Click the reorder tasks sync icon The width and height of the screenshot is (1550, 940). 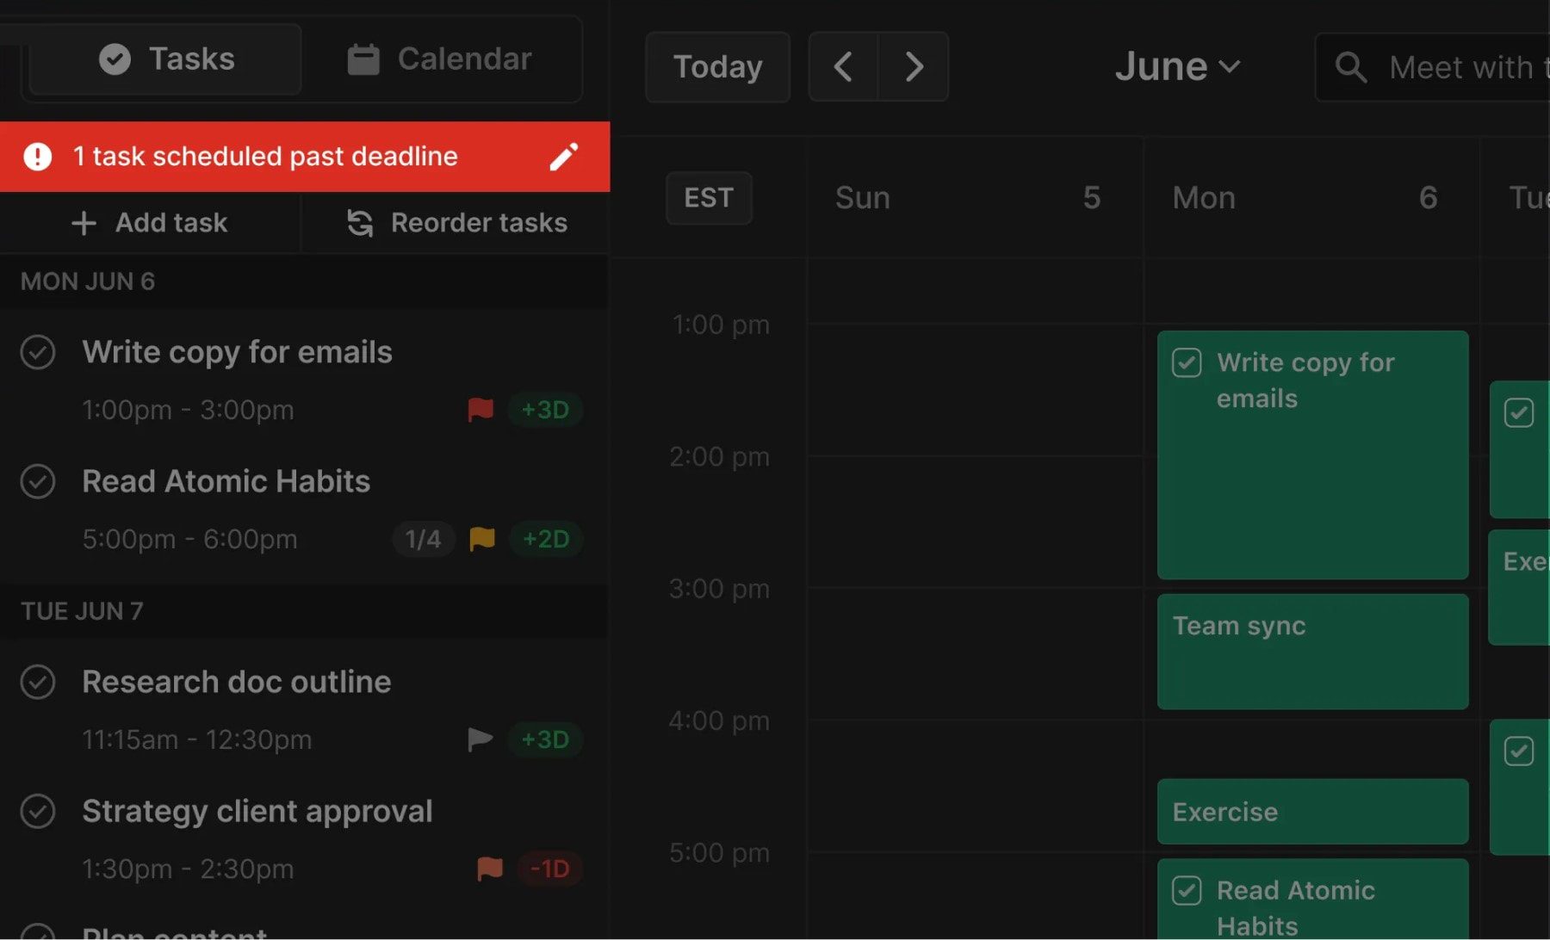359,222
